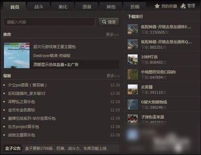Click the star icon for 我的收藏

[x=157, y=6]
